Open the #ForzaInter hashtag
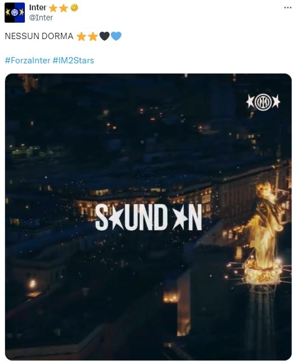 pos(28,61)
